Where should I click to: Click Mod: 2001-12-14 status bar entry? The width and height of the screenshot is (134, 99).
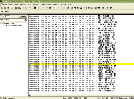point(108,98)
